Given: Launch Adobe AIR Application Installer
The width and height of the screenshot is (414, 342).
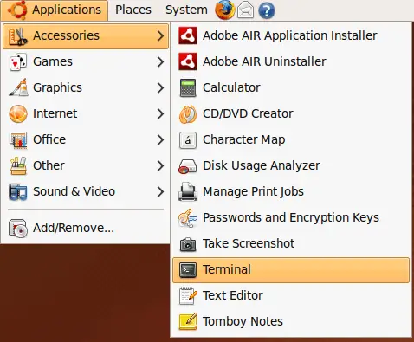Looking at the screenshot, I should coord(291,35).
